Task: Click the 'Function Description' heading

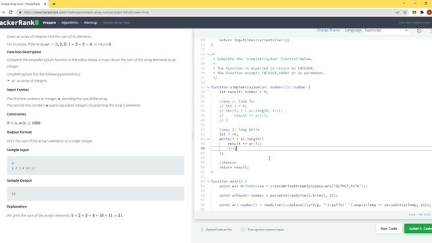Action: (24, 52)
